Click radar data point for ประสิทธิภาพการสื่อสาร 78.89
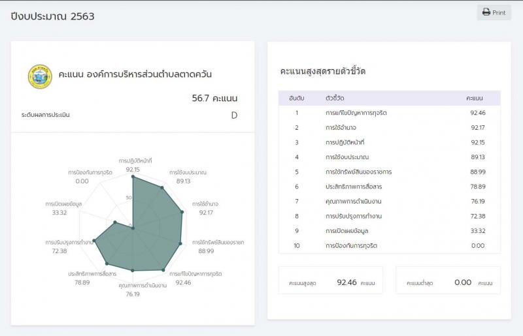Viewport: 523px width, 336px height. (107, 264)
